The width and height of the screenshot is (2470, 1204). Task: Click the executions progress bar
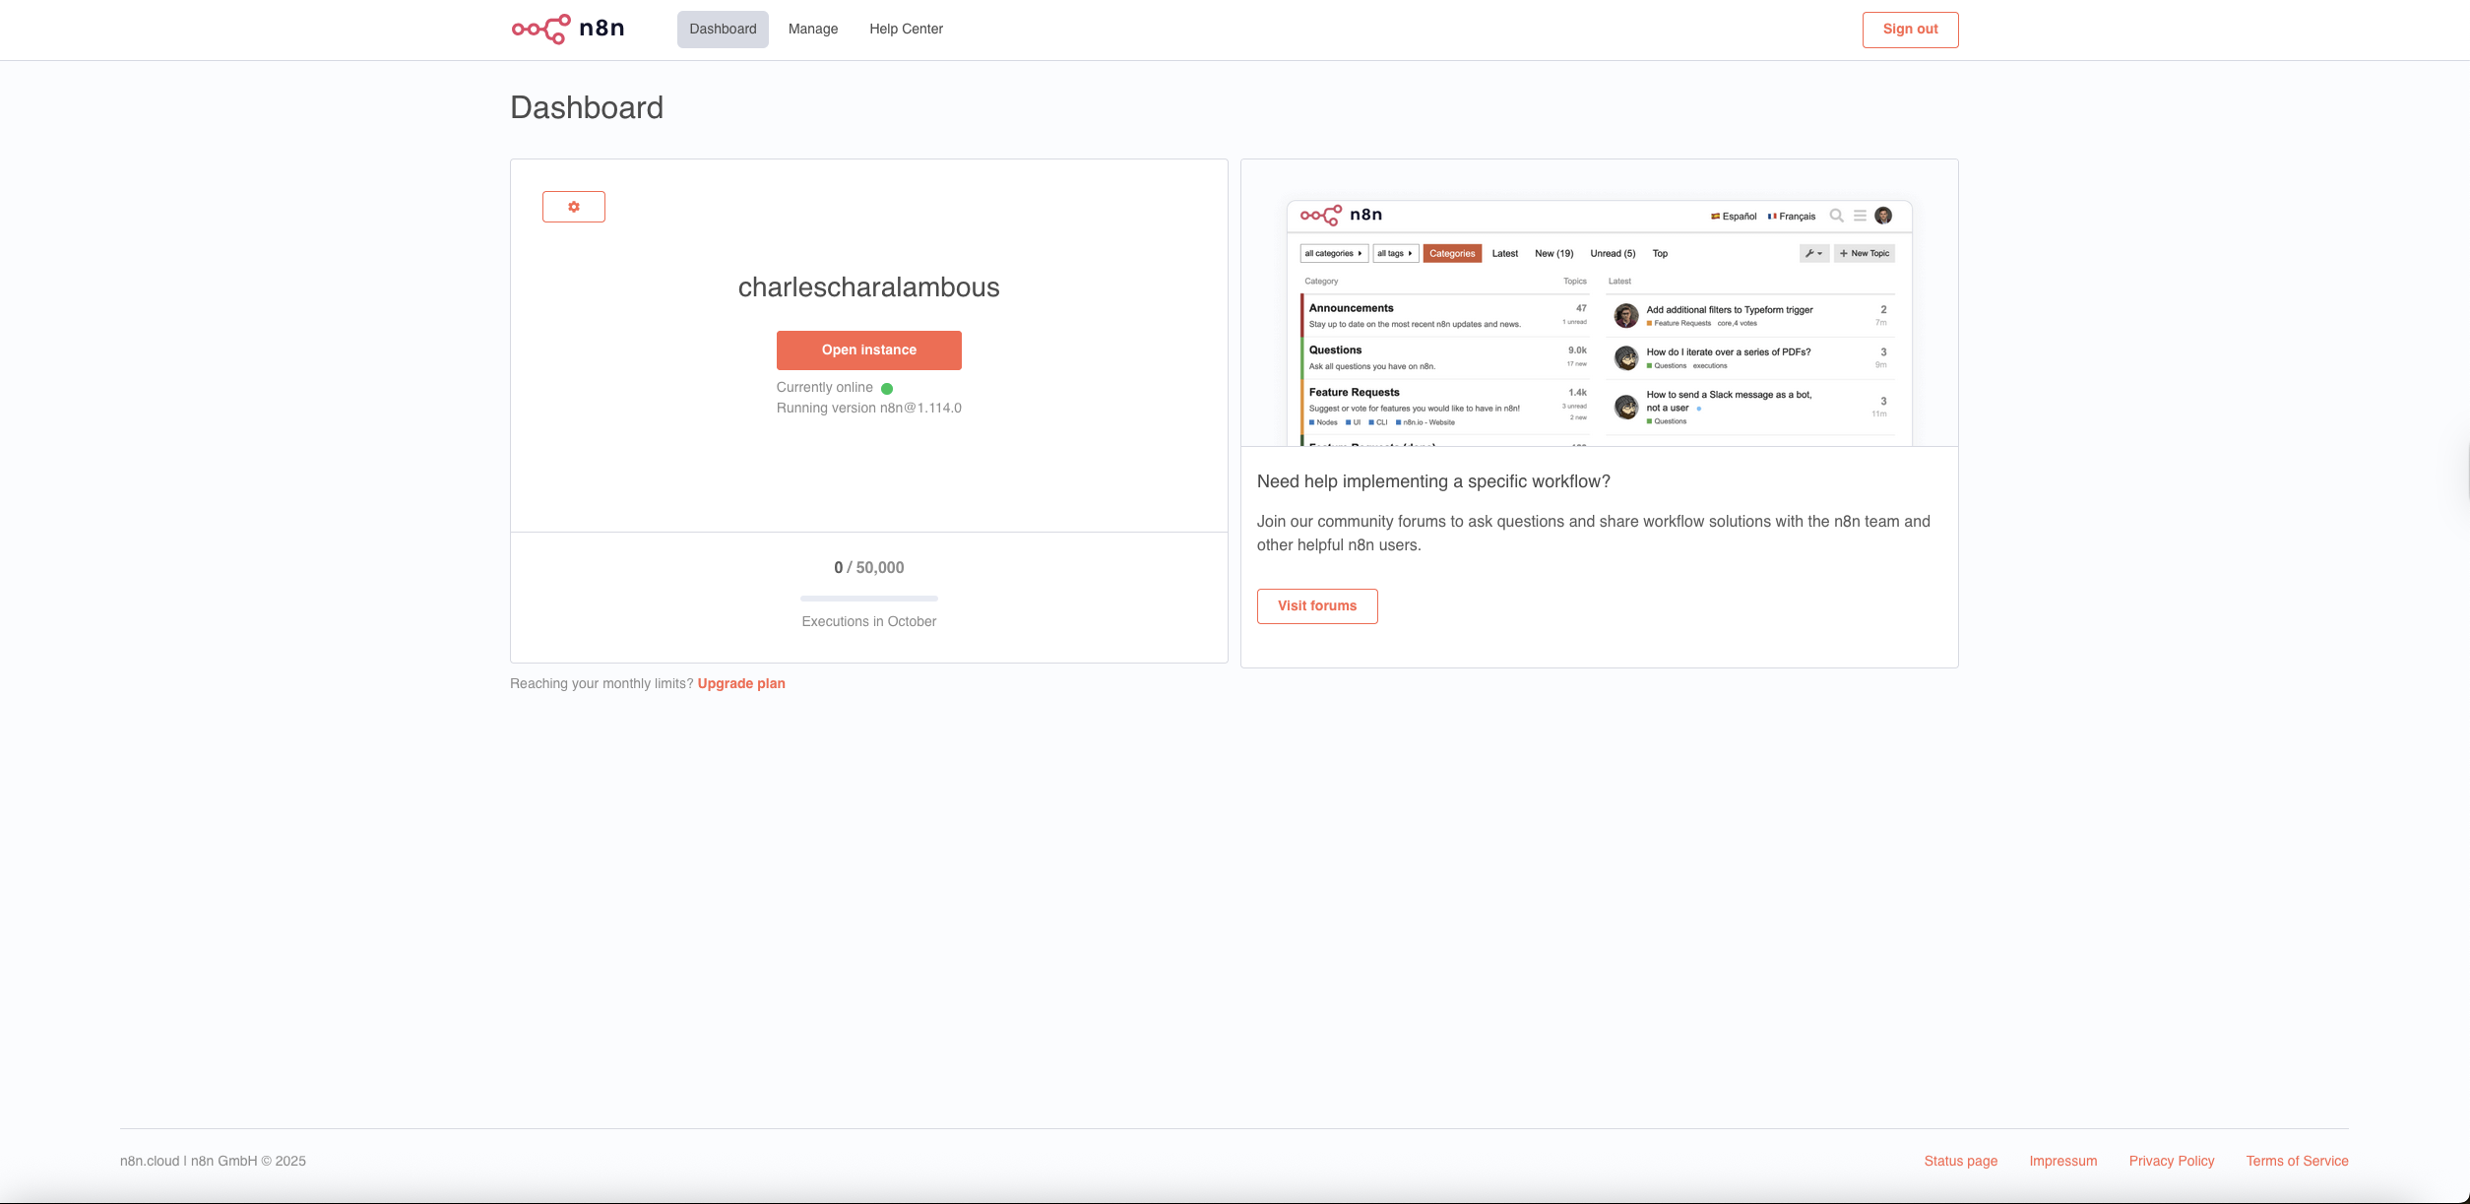(x=868, y=599)
